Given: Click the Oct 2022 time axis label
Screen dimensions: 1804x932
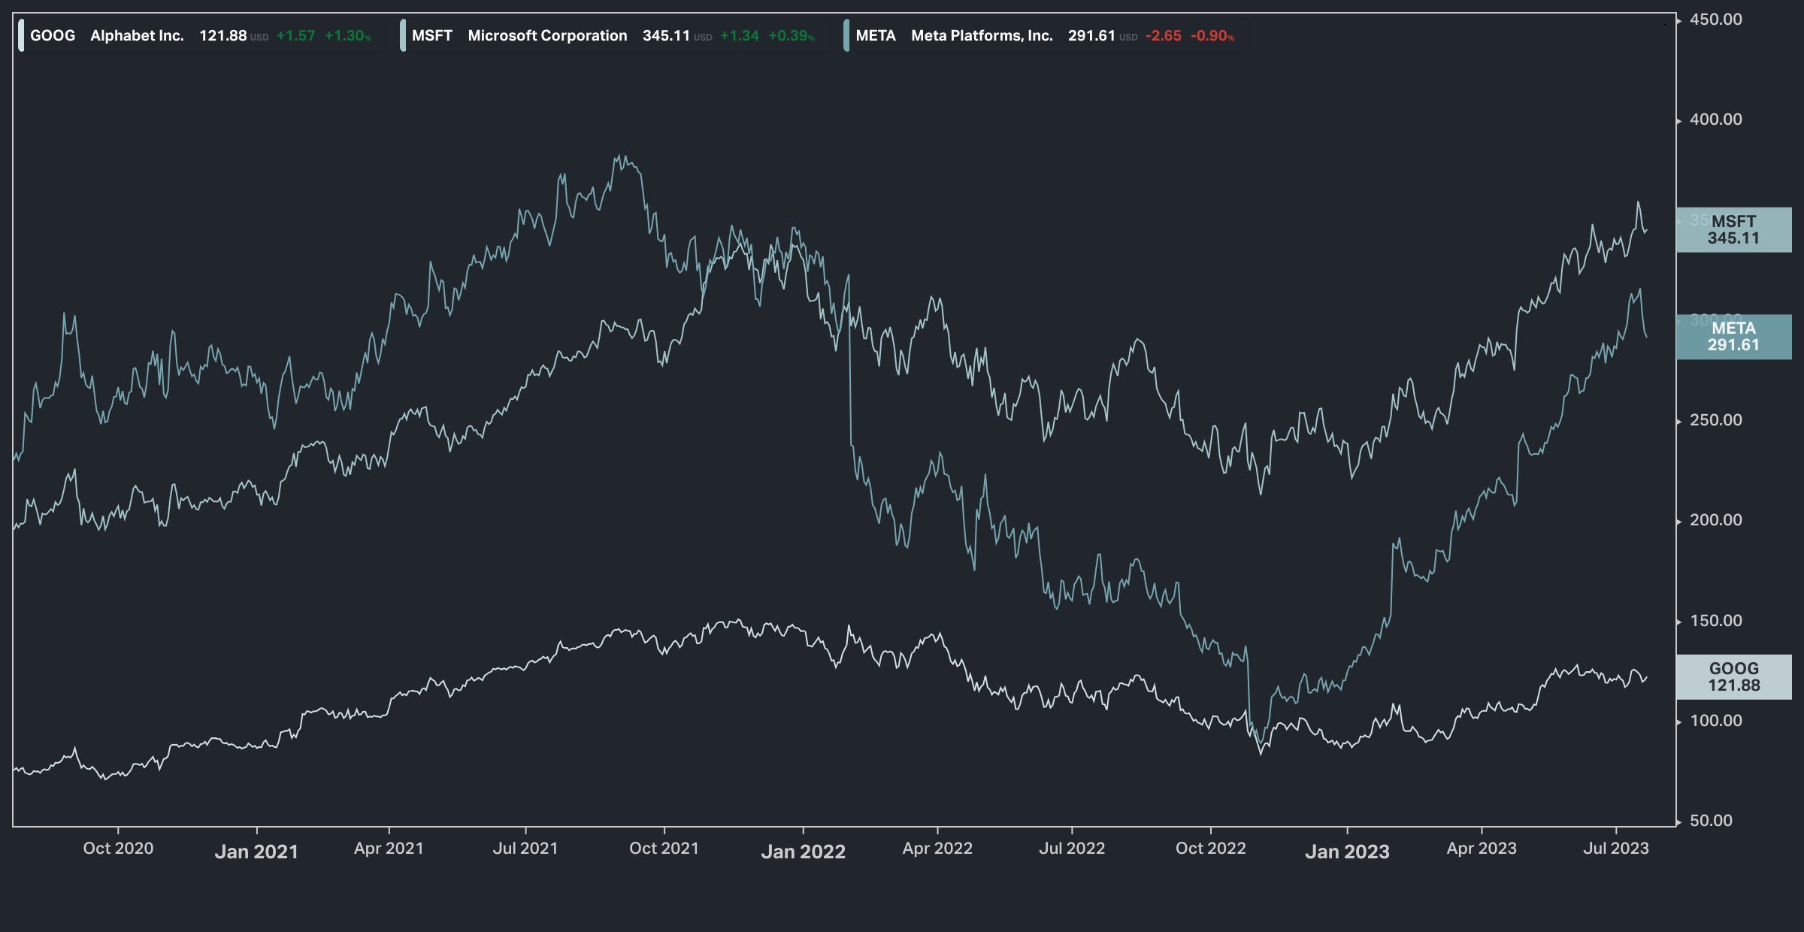Looking at the screenshot, I should point(1211,849).
